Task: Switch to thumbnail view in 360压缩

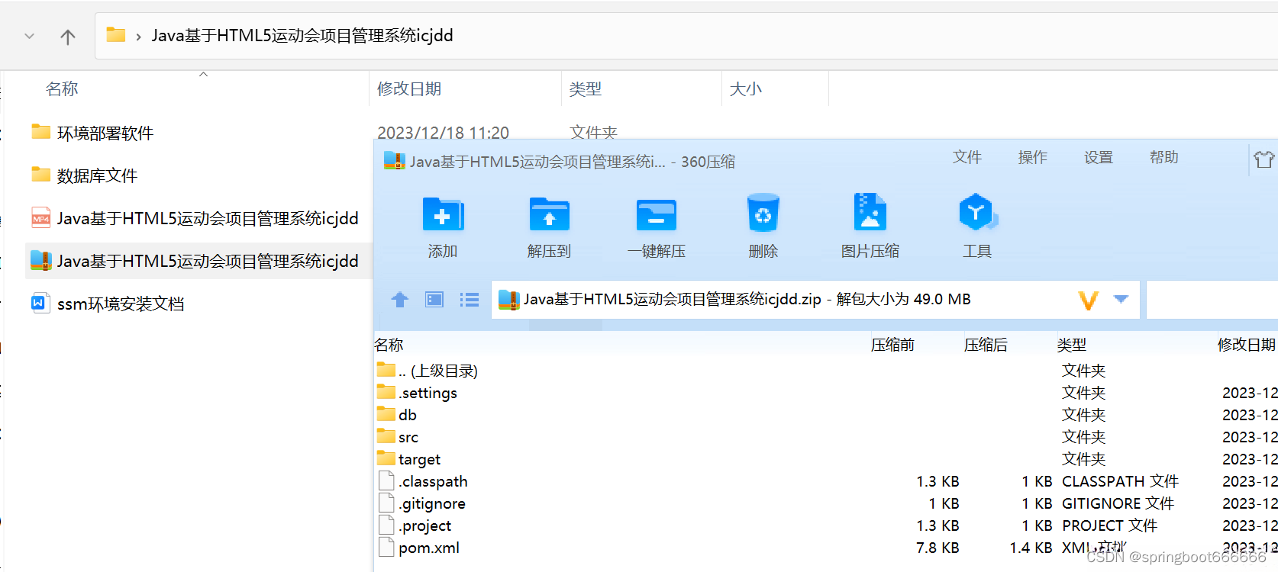Action: pos(434,300)
